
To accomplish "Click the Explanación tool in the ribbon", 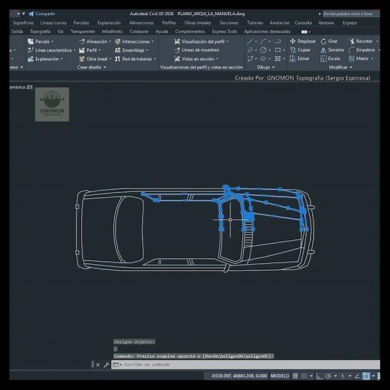I will click(x=43, y=59).
